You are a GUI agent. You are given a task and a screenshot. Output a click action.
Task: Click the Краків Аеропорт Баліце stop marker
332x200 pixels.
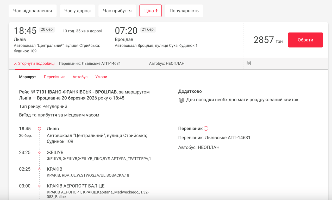click(40, 186)
